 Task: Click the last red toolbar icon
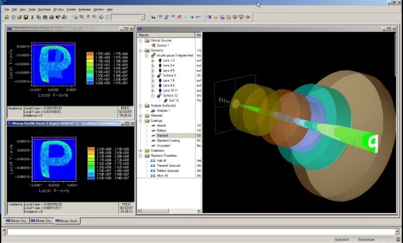tap(248, 17)
